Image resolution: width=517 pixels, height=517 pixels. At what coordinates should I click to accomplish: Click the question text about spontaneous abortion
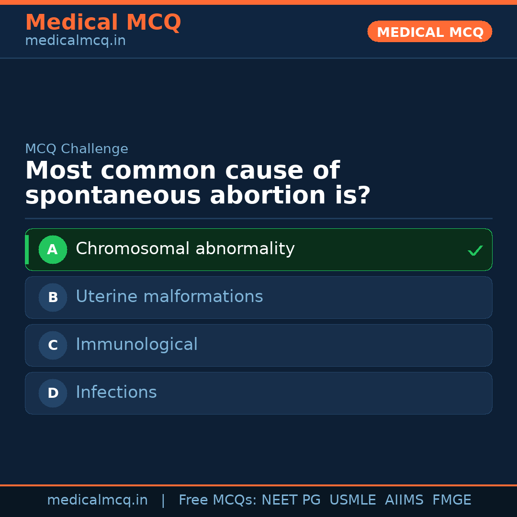click(197, 183)
